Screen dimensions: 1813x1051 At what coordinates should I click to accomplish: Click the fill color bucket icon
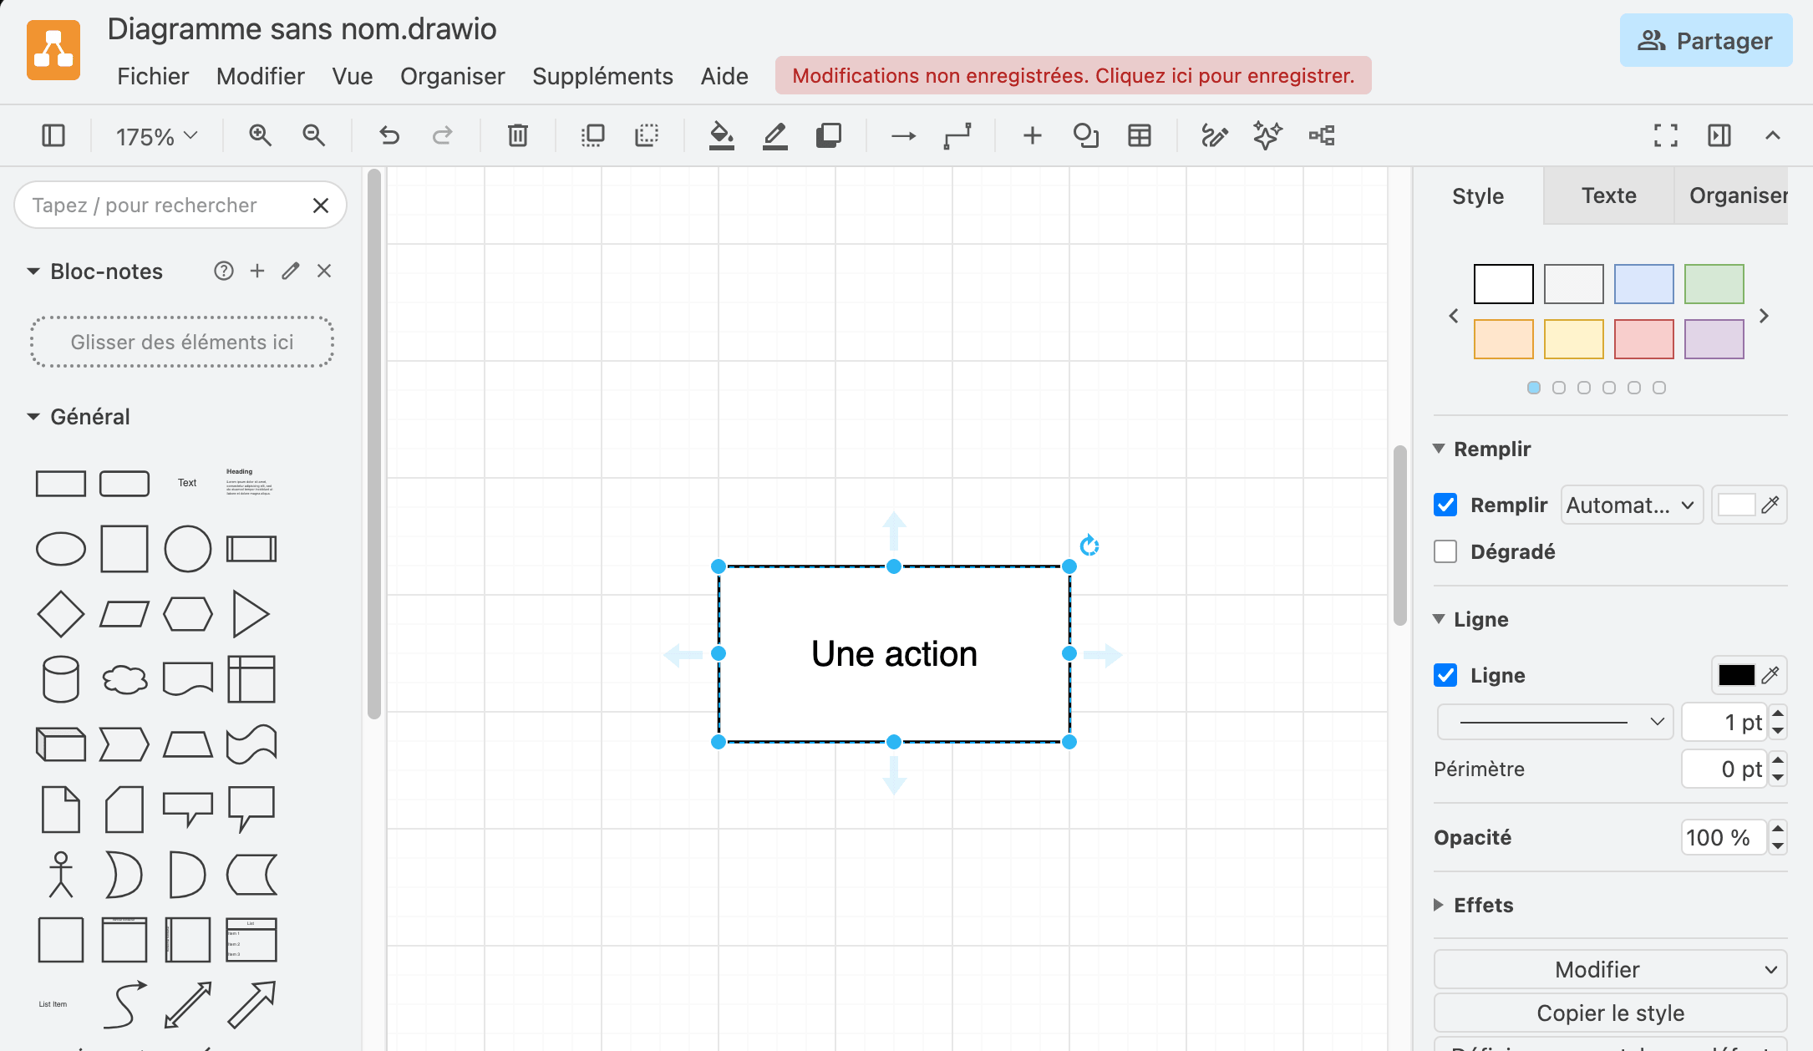pos(722,135)
